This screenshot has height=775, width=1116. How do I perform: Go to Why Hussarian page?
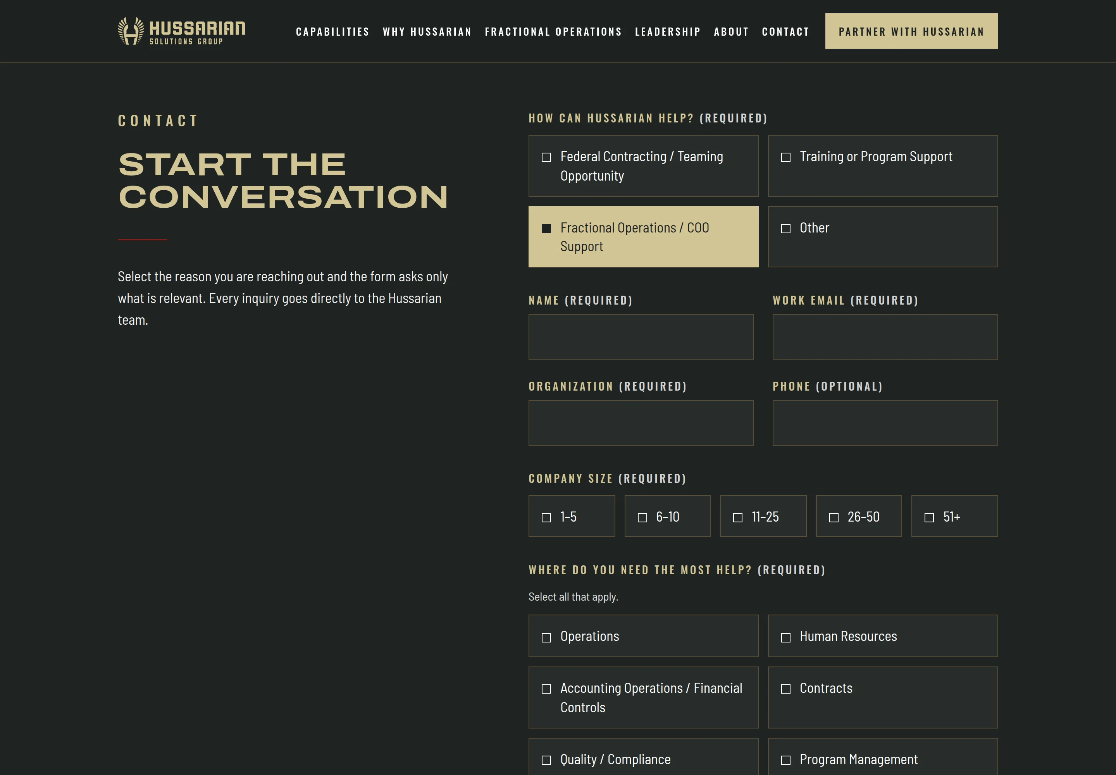[427, 31]
